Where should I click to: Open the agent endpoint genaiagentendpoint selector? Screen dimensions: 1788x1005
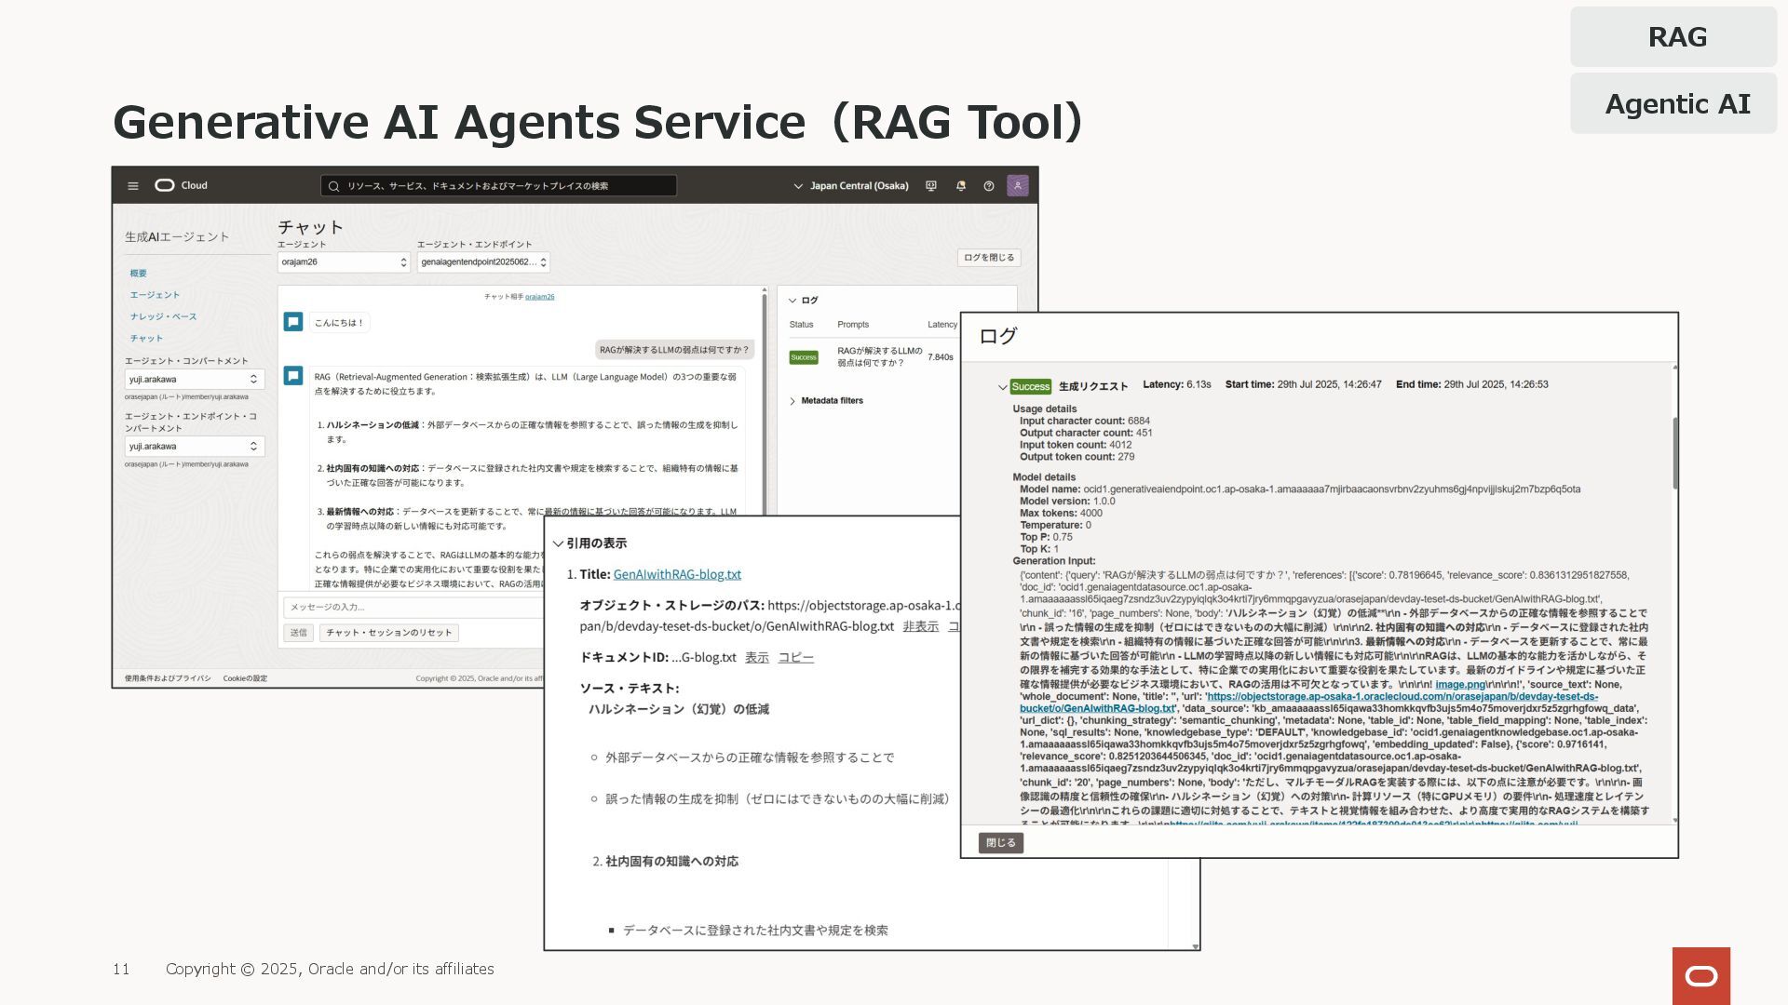[483, 262]
